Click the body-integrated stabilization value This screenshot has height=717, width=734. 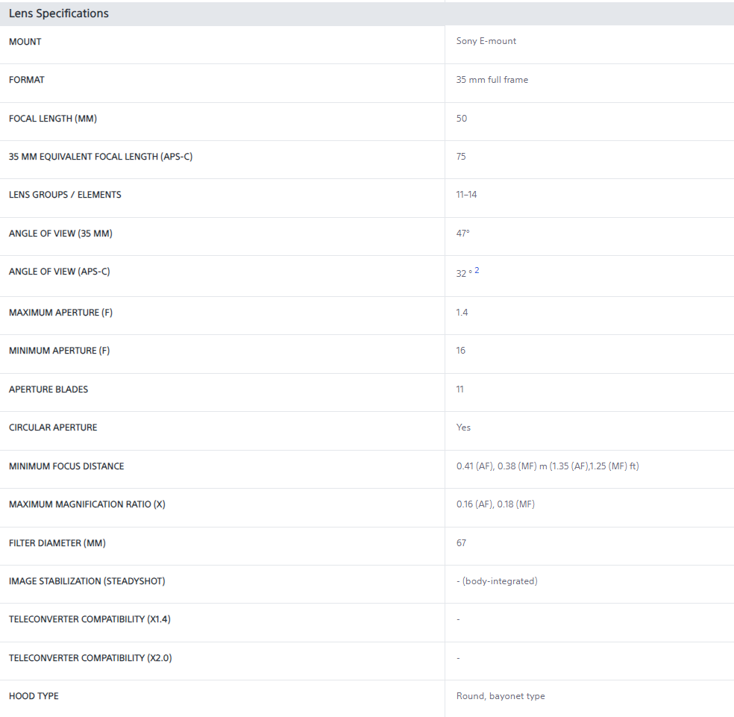point(497,581)
